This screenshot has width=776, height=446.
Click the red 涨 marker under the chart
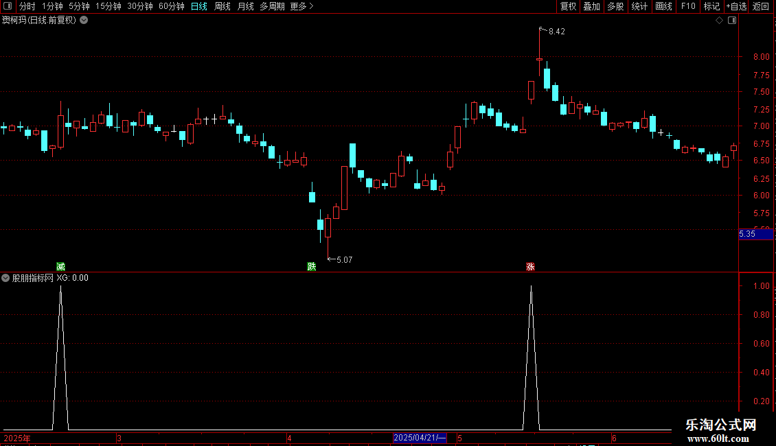coord(531,267)
